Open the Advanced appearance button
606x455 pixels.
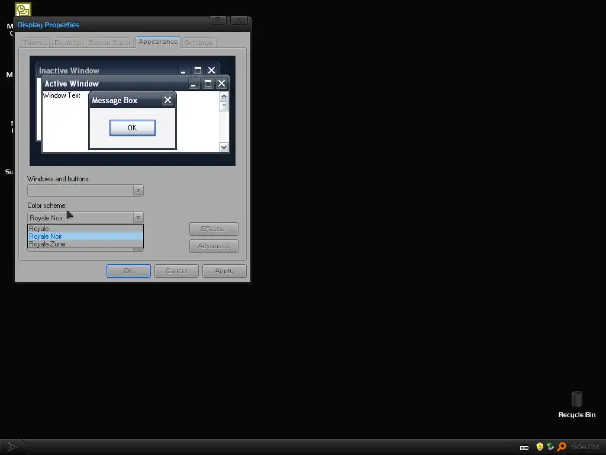click(x=214, y=246)
